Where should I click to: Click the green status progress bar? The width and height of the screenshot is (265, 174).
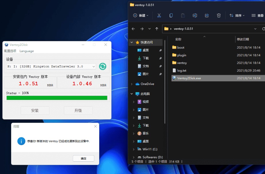57,98
